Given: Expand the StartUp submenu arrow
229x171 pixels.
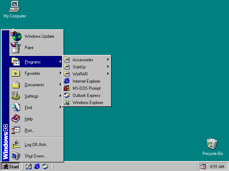Looking at the screenshot, I should pyautogui.click(x=108, y=67).
